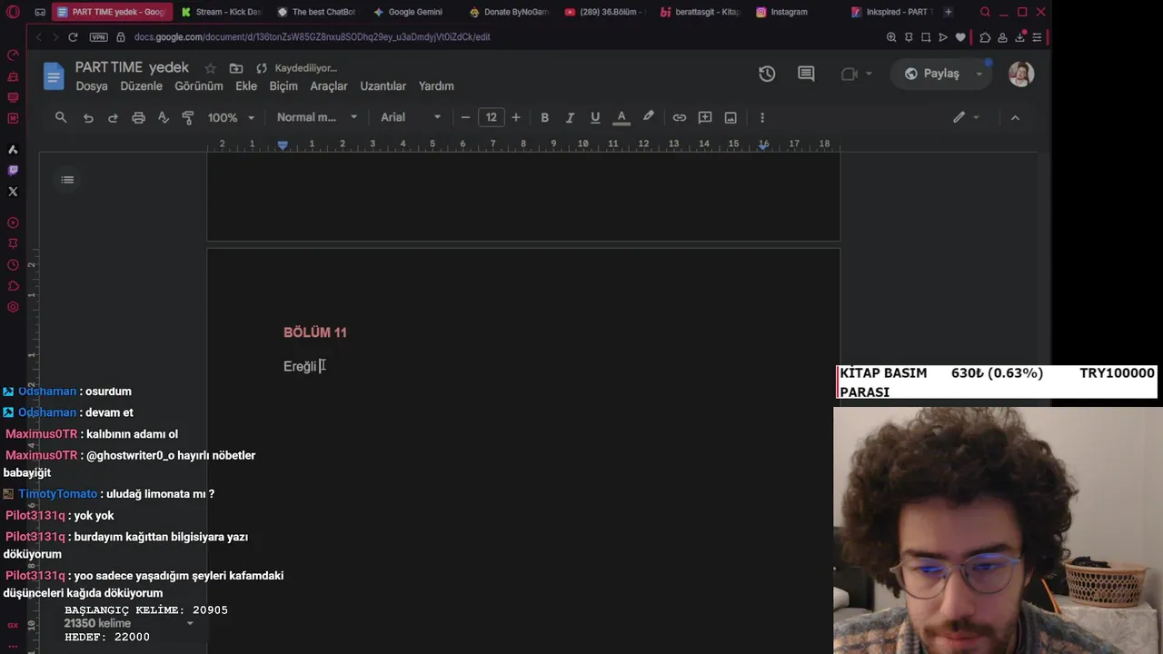
Task: Open the highlight color picker
Action: (x=648, y=117)
